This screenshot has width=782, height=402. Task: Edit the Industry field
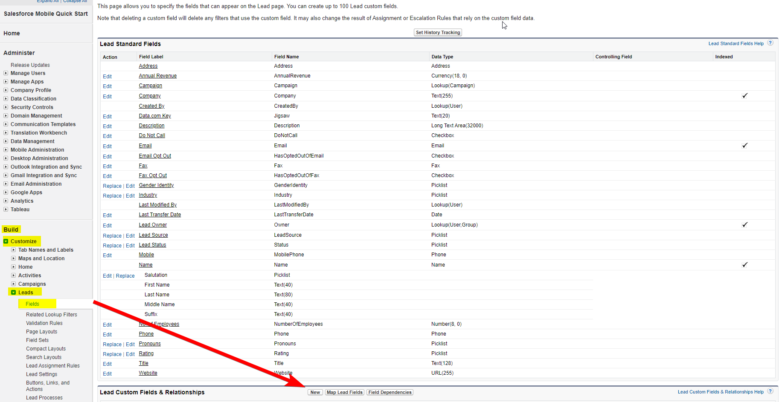point(130,196)
